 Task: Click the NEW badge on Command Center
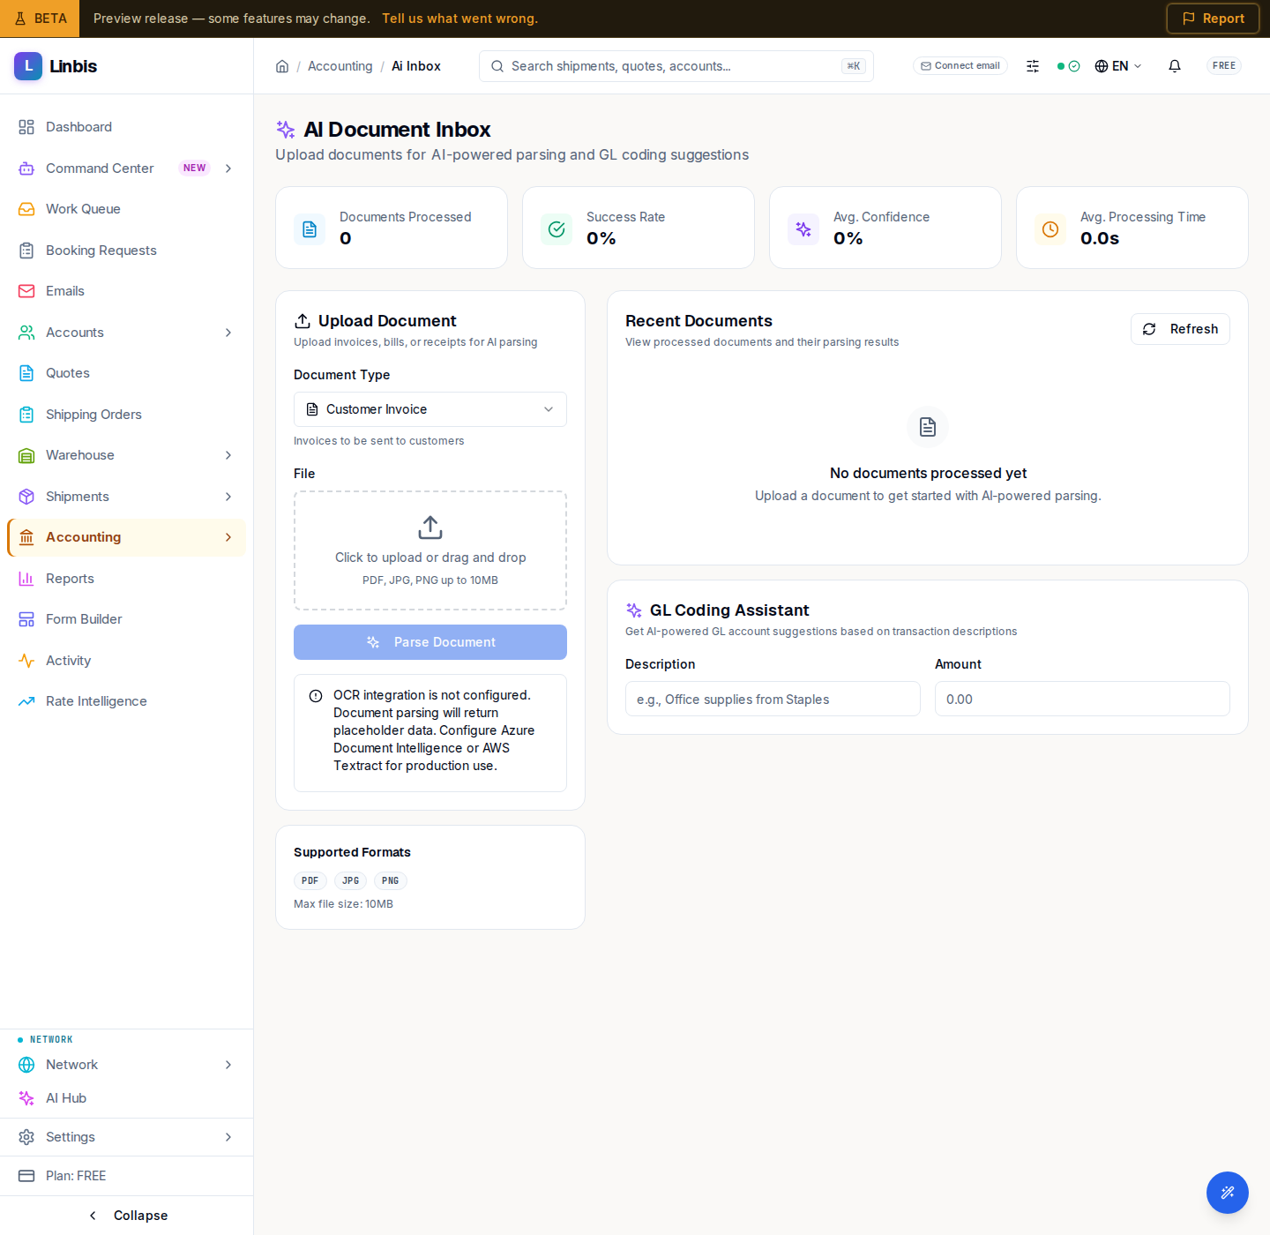(x=195, y=168)
